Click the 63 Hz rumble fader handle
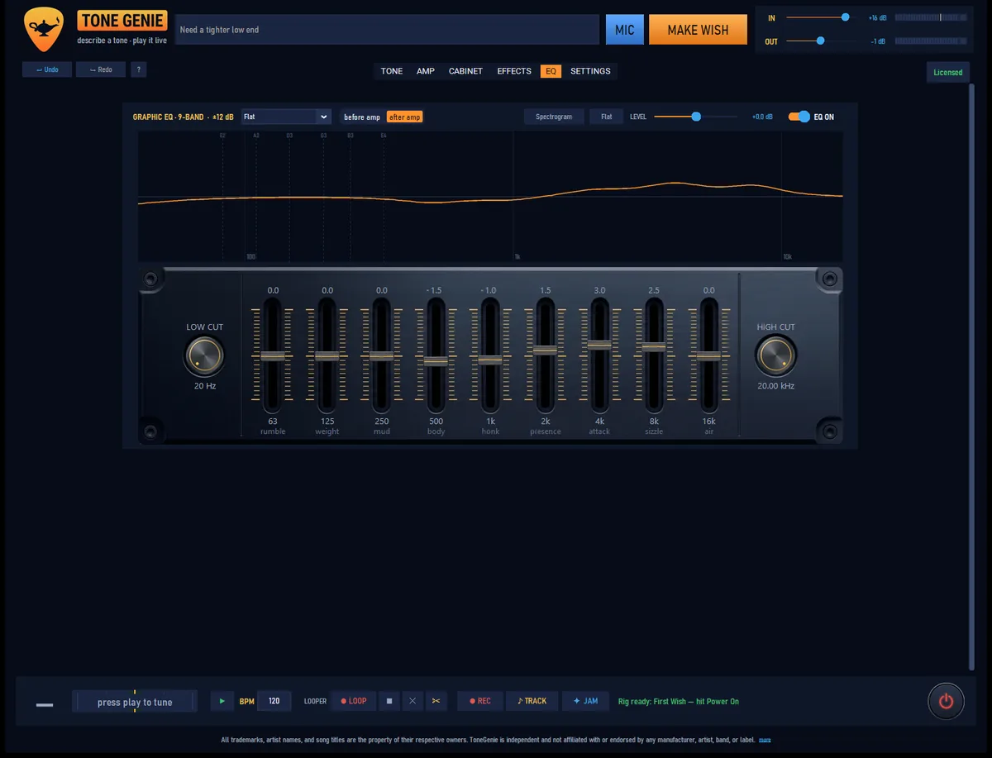 tap(273, 356)
